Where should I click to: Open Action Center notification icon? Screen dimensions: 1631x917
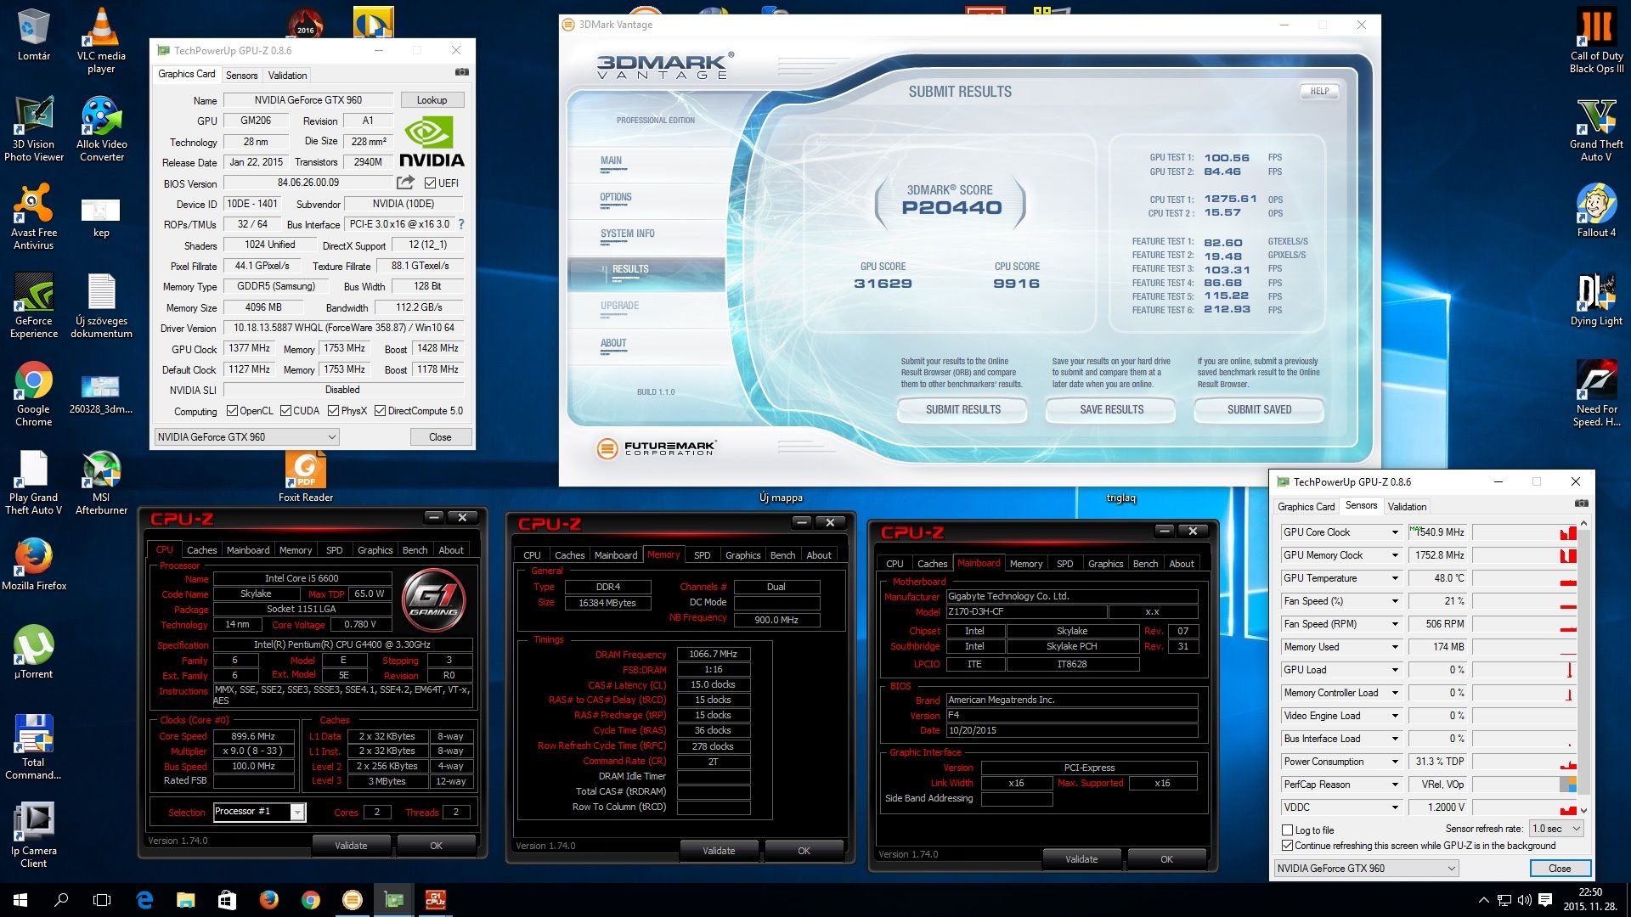[1545, 900]
